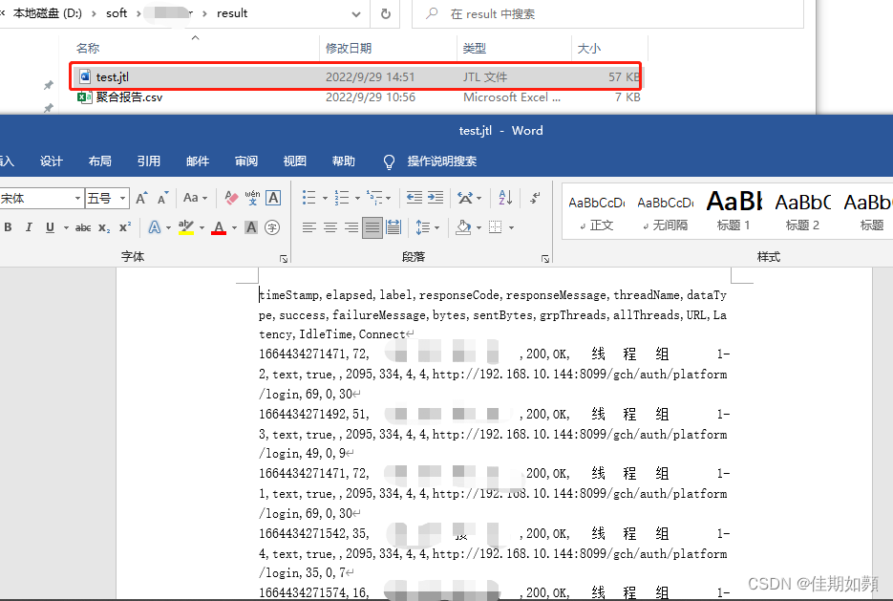Select the Bold formatting icon
893x601 pixels.
coord(9,229)
